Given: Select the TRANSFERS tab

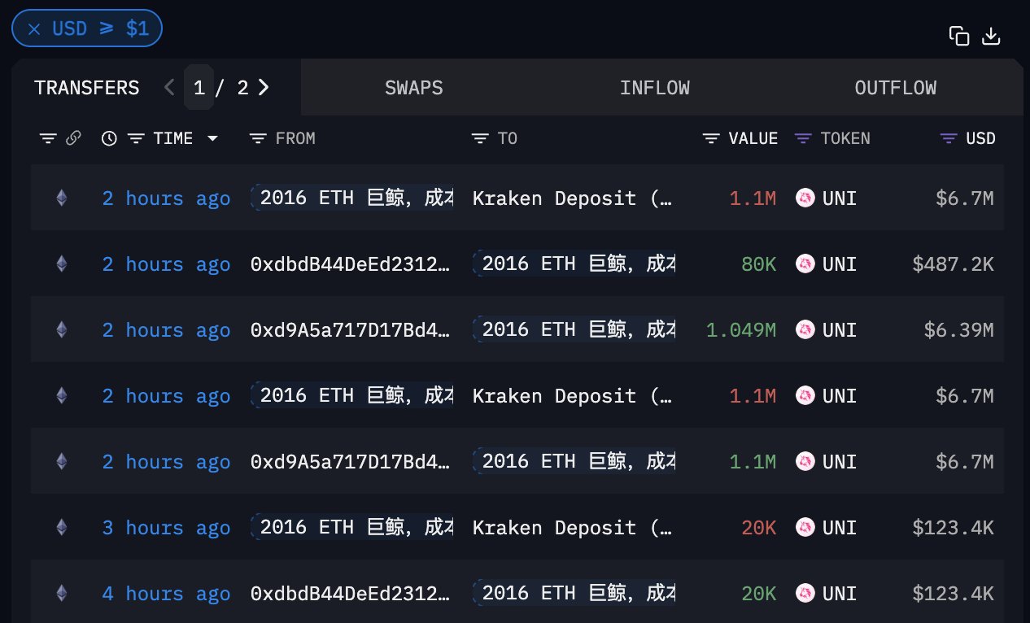Looking at the screenshot, I should (87, 88).
